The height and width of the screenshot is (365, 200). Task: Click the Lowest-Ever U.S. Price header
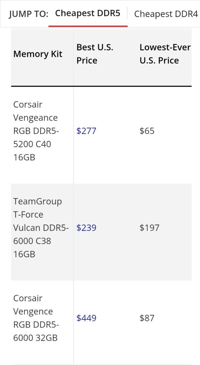pyautogui.click(x=165, y=54)
